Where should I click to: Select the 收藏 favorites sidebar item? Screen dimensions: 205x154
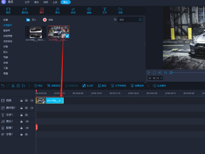pyautogui.click(x=5, y=20)
